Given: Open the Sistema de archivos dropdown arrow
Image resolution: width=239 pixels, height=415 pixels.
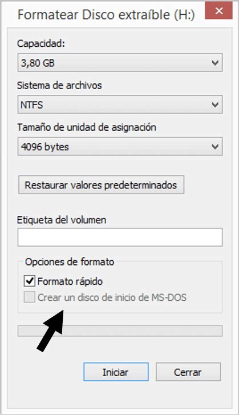Looking at the screenshot, I should coord(215,104).
